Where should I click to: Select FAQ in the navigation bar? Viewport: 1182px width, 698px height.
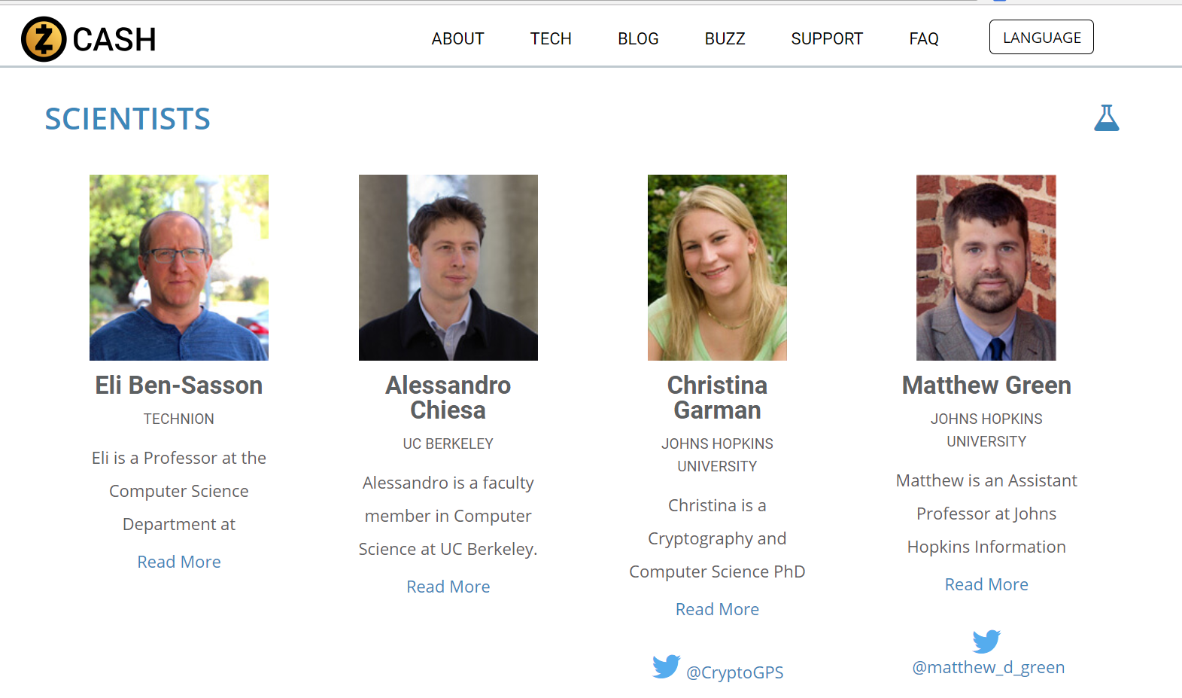(x=923, y=38)
